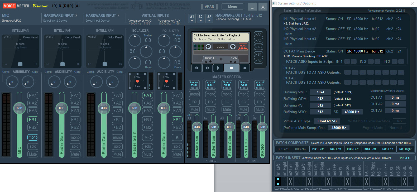Open A1 hardware out device dropdown
Viewport: 417px width, 192px height.
coord(192,18)
